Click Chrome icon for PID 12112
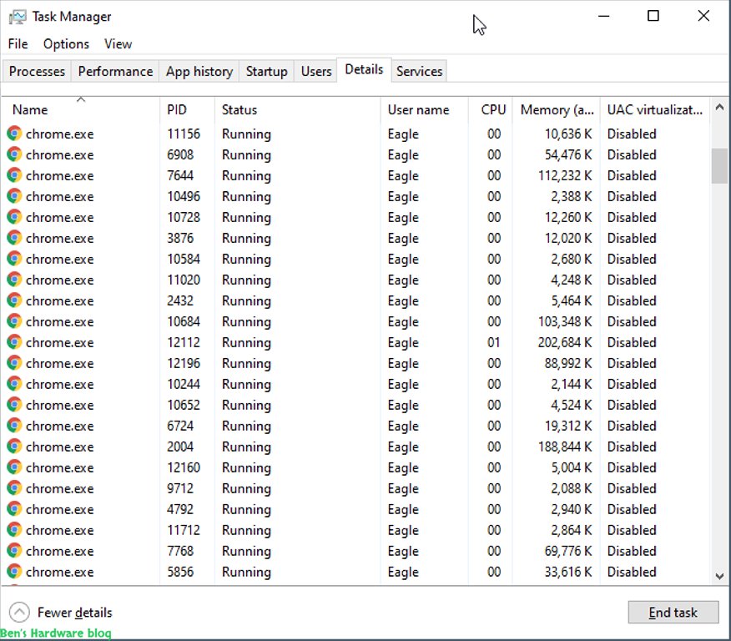731x641 pixels. point(14,342)
